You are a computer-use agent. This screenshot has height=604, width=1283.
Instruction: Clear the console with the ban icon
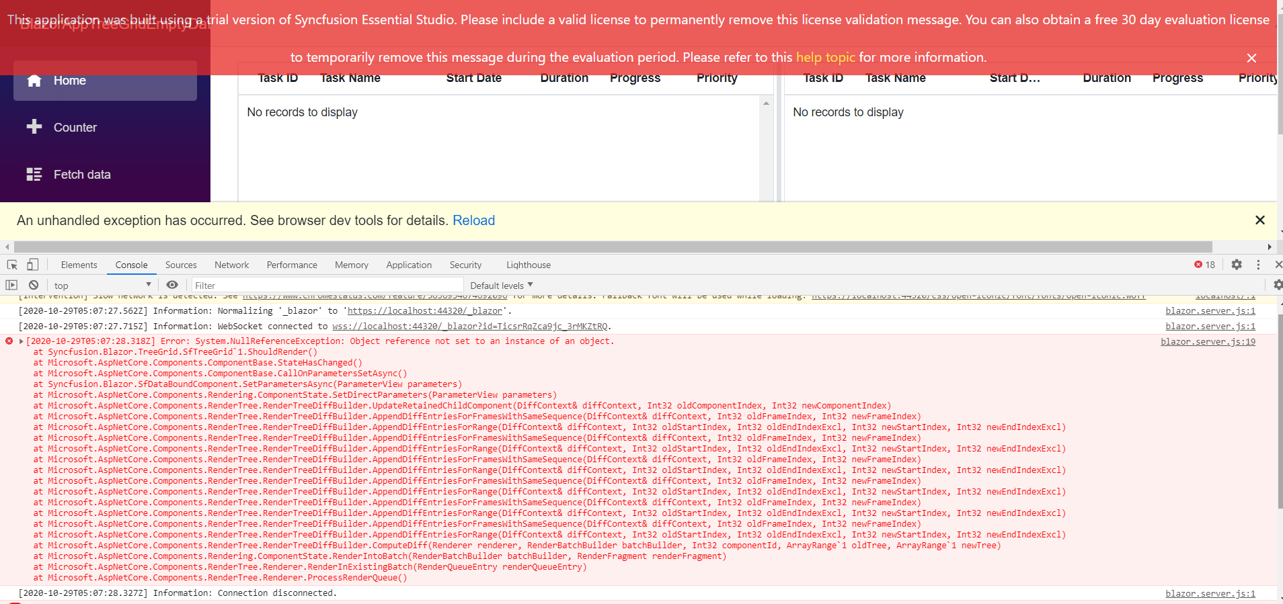coord(34,285)
